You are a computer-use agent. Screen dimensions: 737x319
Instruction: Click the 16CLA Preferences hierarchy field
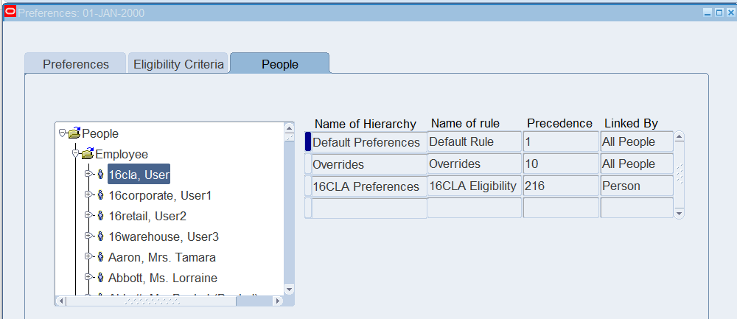pos(366,186)
